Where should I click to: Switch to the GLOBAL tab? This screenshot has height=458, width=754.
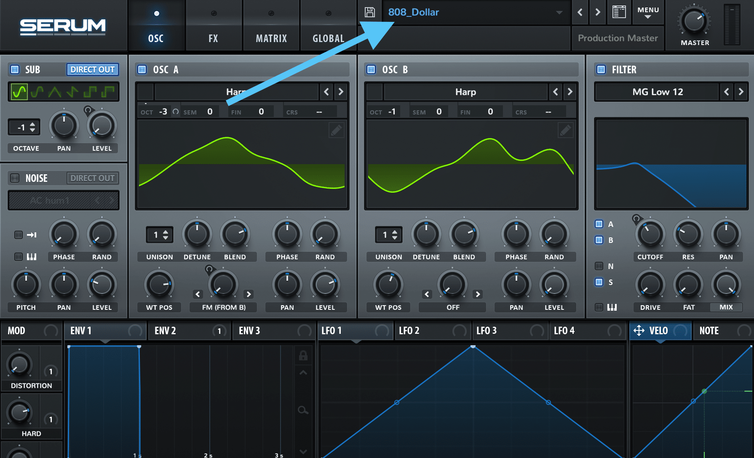tap(329, 25)
